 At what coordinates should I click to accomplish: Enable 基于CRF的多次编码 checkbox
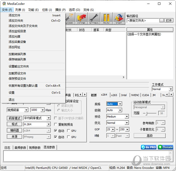tap(55, 118)
